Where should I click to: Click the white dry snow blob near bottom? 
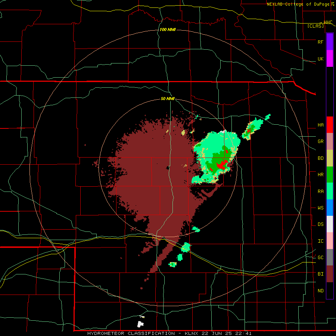click(x=140, y=324)
